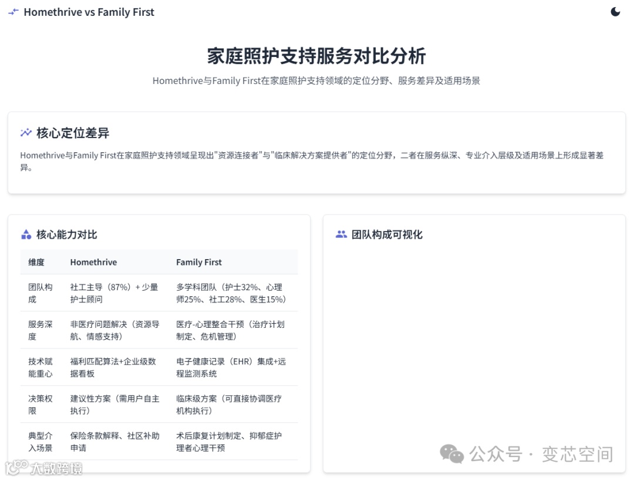
Task: Click the Homethrive column header
Action: 93,262
